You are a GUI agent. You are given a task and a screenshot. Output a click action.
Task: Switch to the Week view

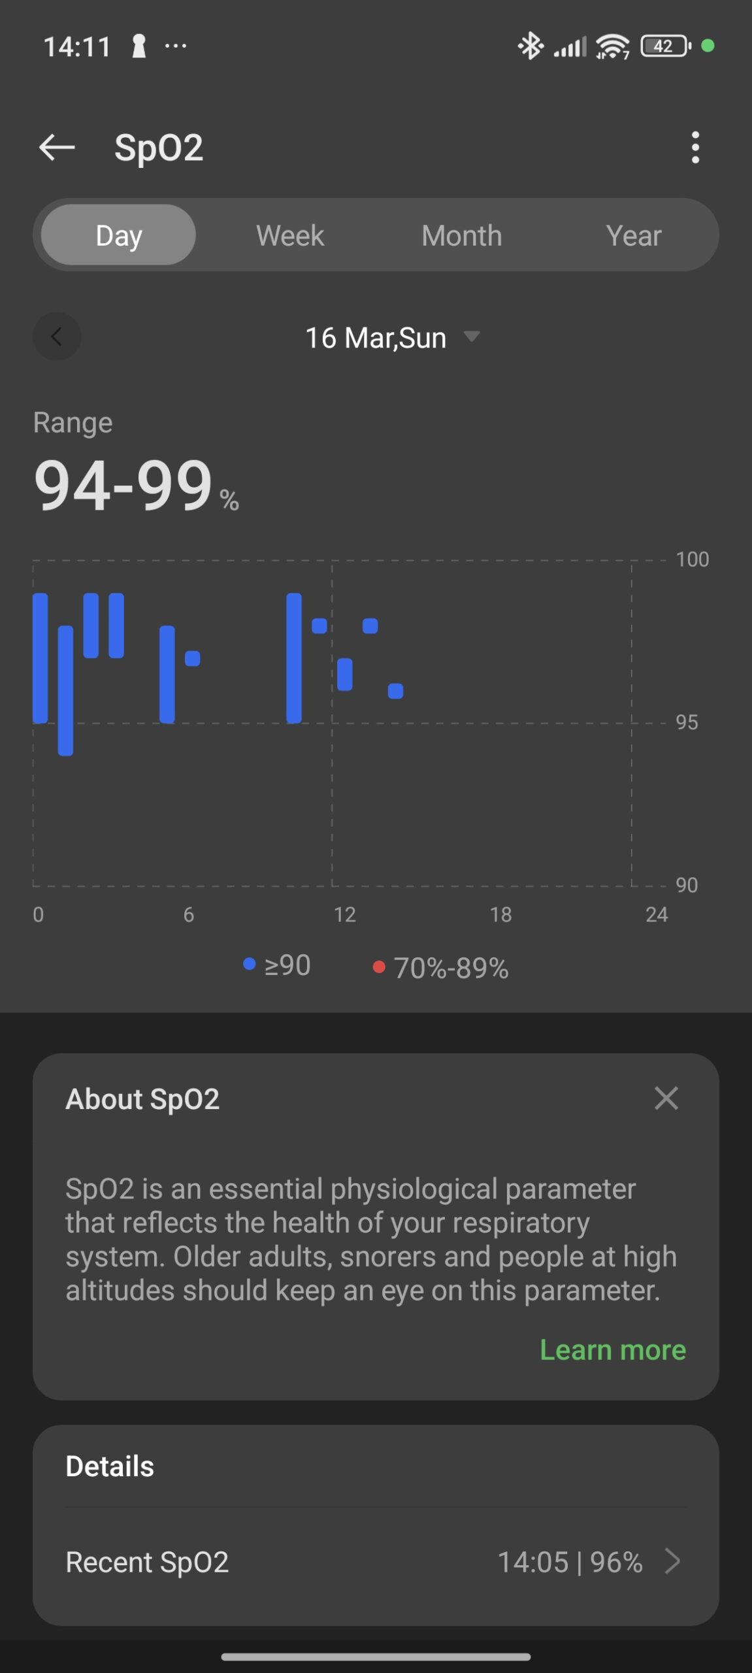click(x=290, y=235)
